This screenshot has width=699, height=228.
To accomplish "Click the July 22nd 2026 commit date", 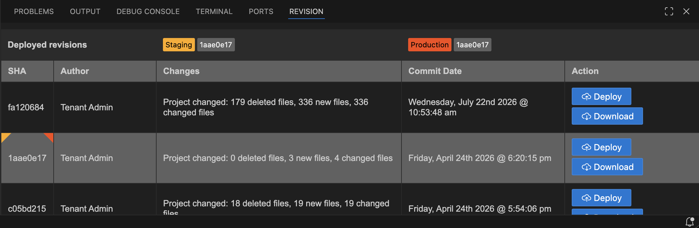I will [x=468, y=107].
